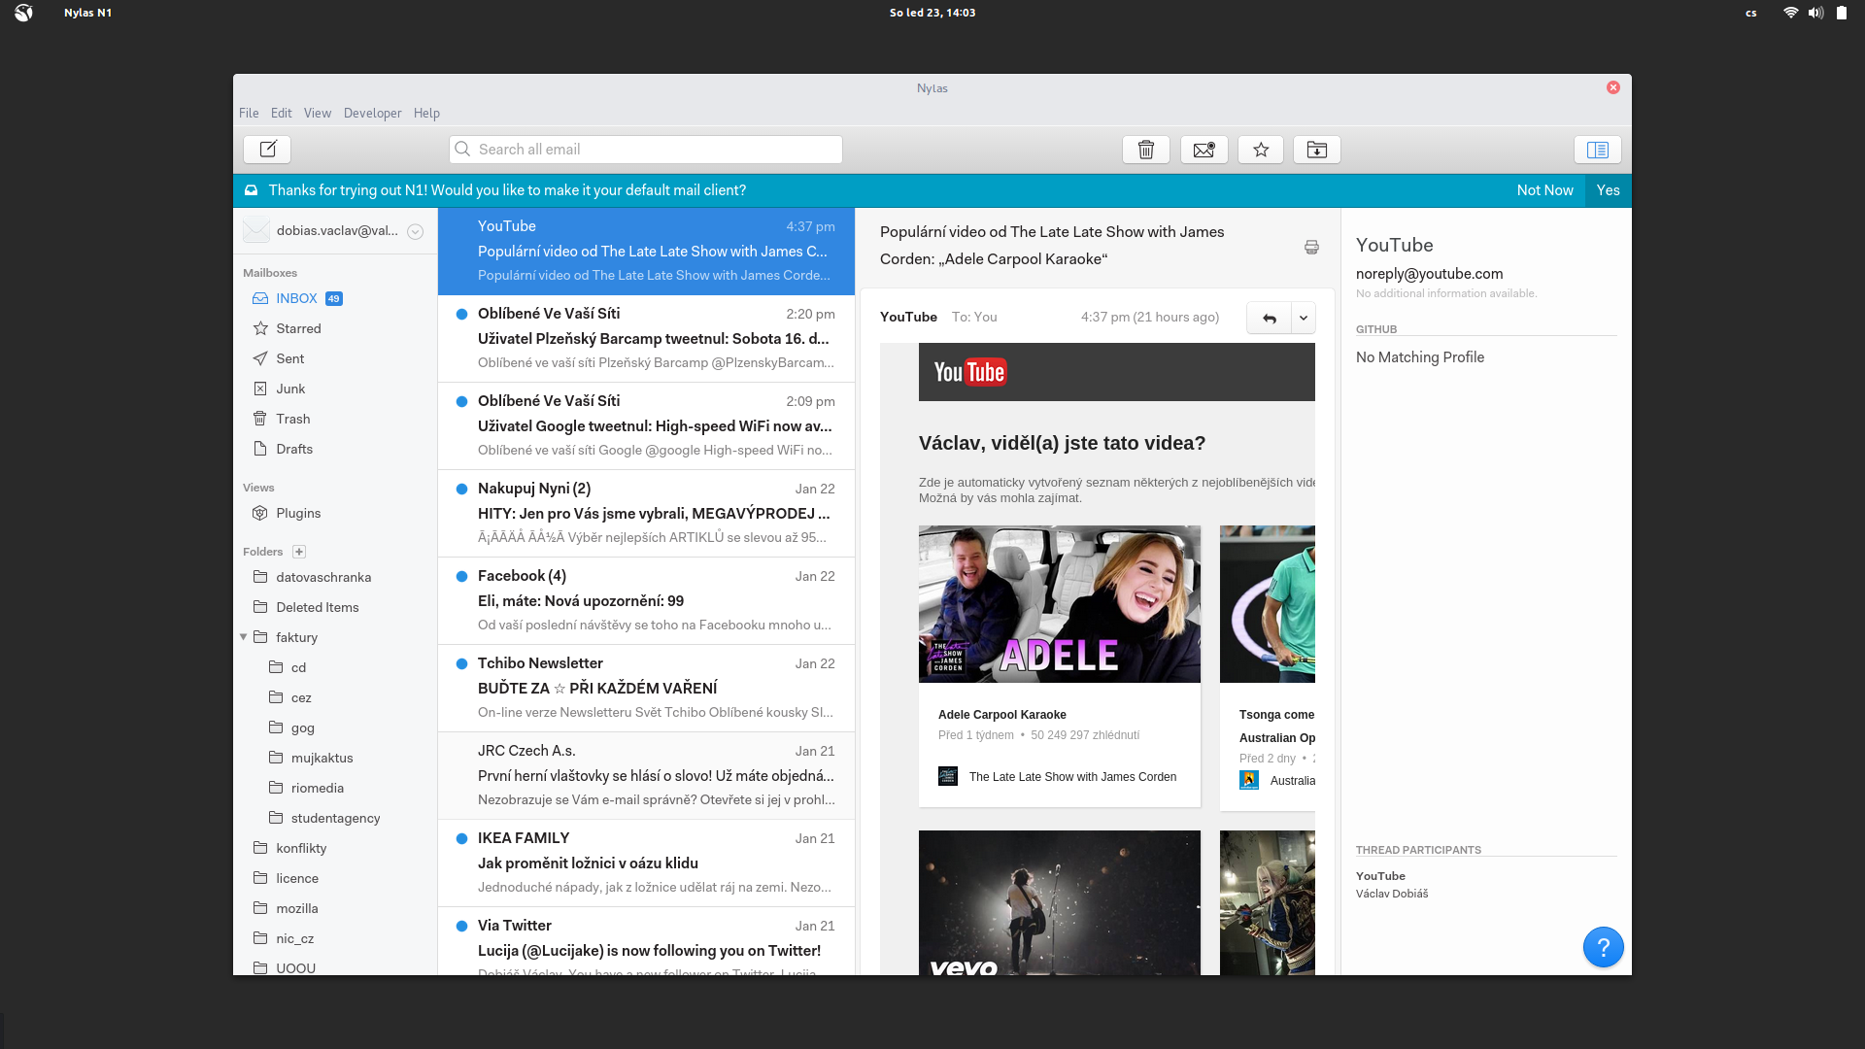Add a new folder with plus icon
This screenshot has width=1865, height=1049.
299,552
